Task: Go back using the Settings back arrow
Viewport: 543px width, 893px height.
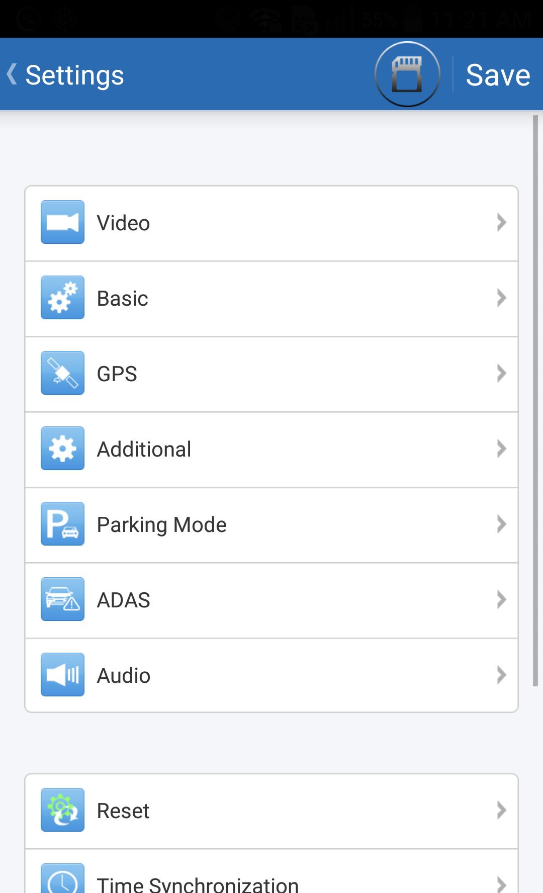Action: point(12,74)
